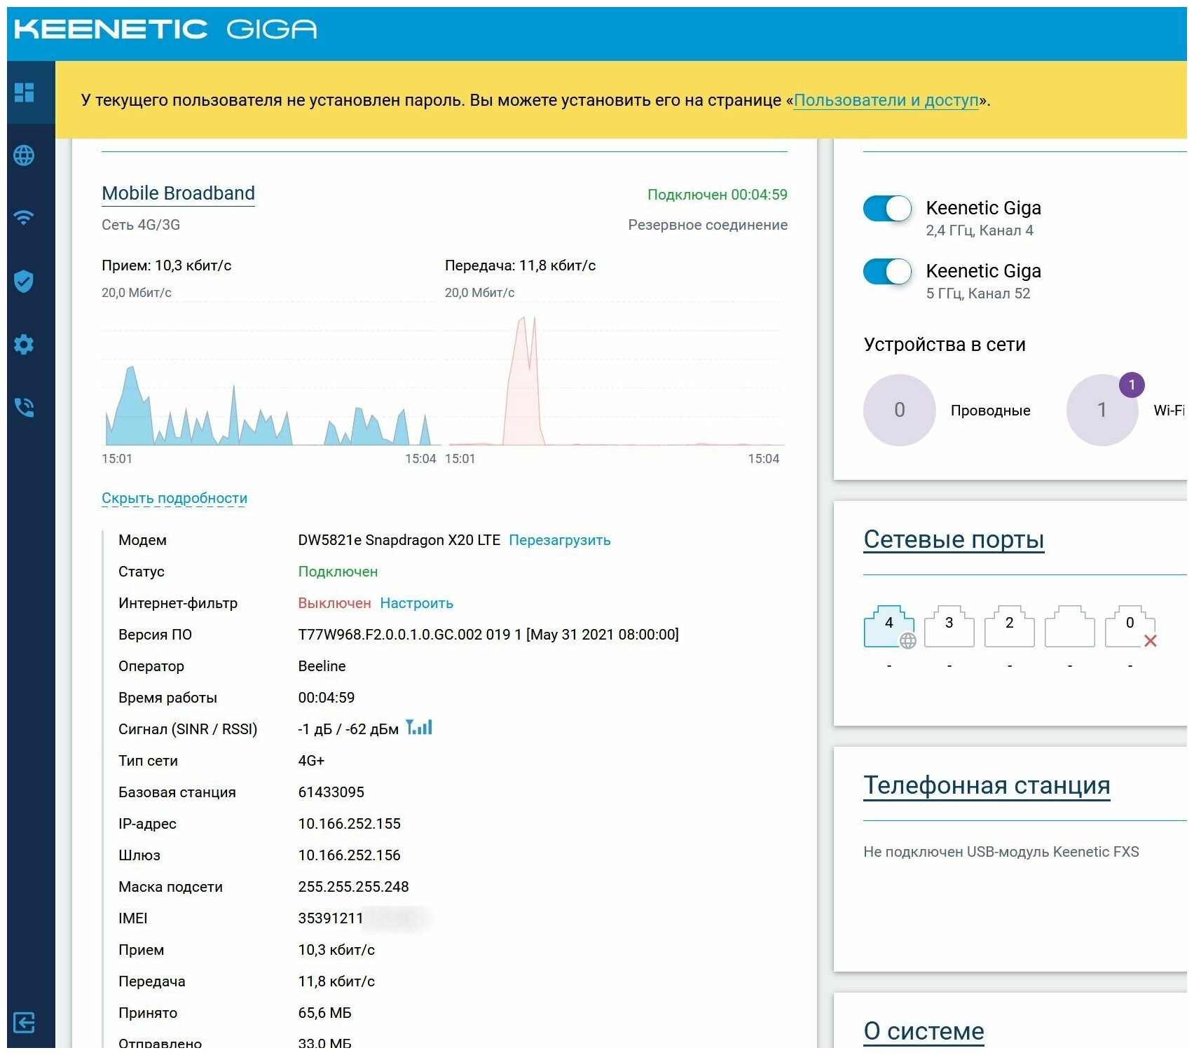Click Перезагрузить to reboot the modem
Image resolution: width=1194 pixels, height=1055 pixels.
(x=560, y=540)
